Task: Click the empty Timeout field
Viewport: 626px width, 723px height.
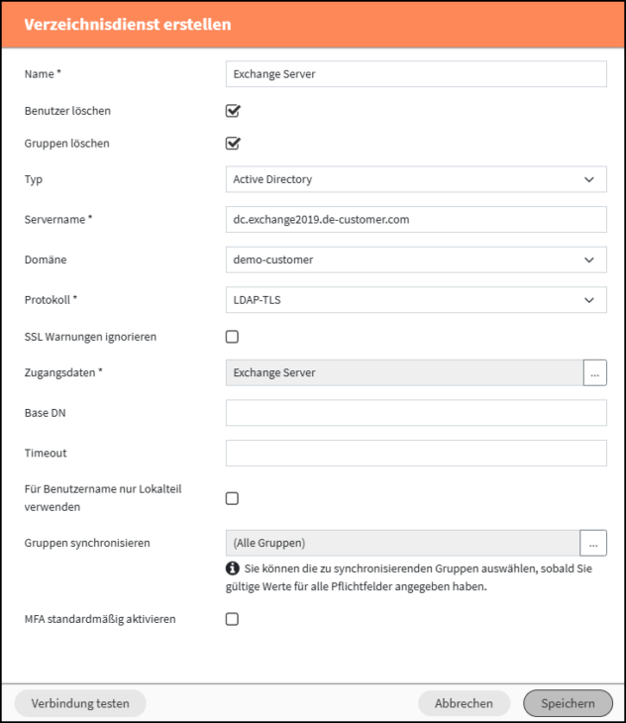Action: [416, 453]
